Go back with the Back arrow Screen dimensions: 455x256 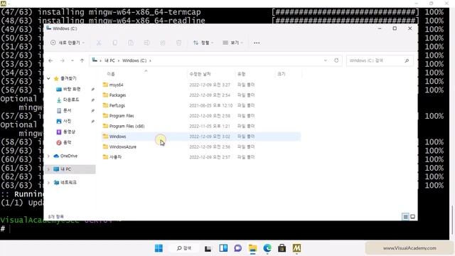click(x=50, y=60)
